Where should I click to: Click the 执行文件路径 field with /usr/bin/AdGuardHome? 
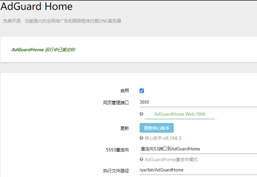coord(198,170)
